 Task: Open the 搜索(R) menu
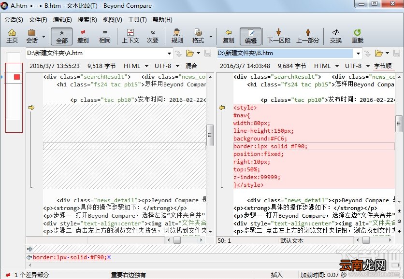point(87,20)
